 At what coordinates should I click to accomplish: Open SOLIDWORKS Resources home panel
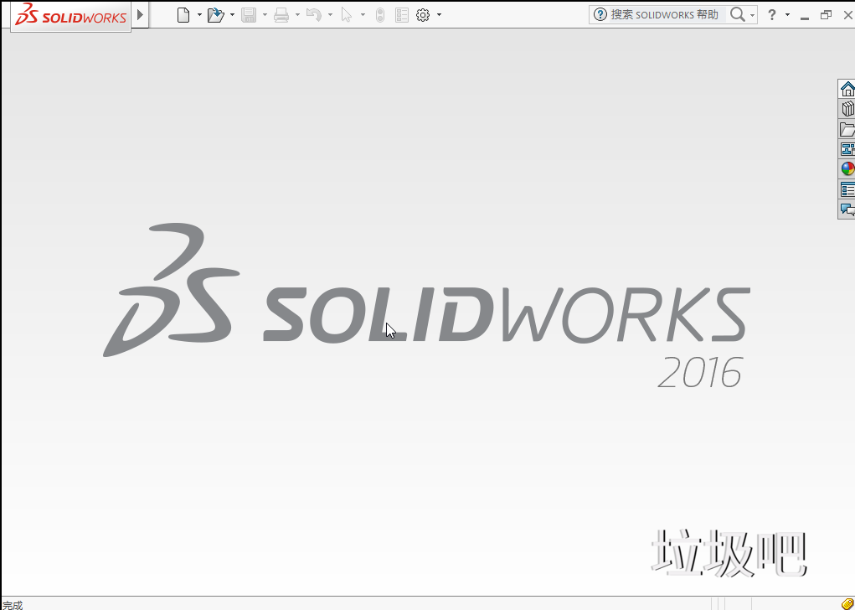point(847,88)
